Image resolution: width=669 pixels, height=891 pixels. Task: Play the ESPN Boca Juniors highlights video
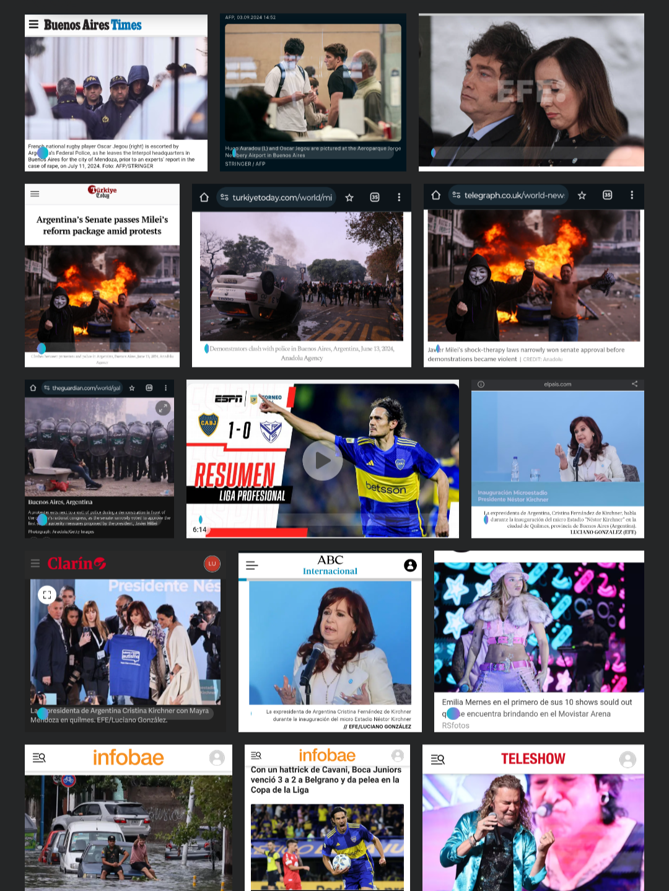coord(321,460)
